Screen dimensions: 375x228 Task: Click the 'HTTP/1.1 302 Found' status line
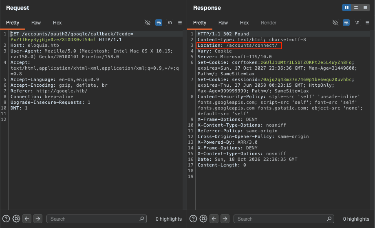[223, 34]
